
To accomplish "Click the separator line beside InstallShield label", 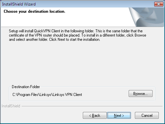I will pos(92,106).
